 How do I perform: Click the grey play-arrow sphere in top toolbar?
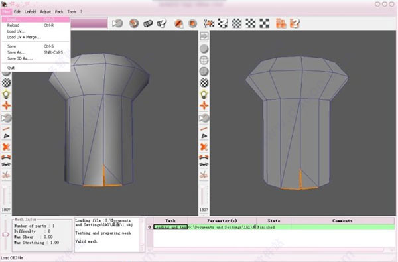click(117, 23)
